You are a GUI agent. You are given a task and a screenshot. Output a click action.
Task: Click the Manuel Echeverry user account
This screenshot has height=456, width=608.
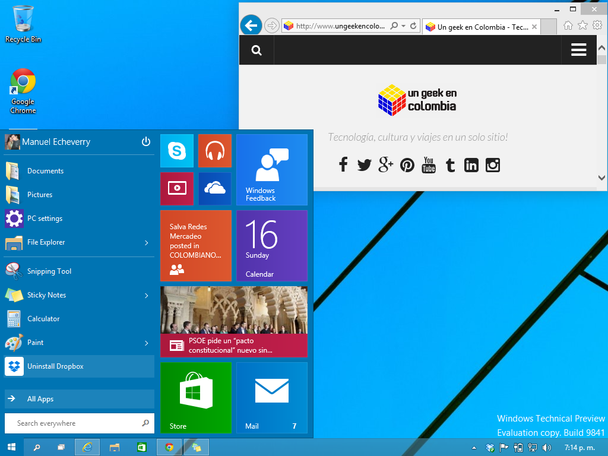click(x=47, y=142)
